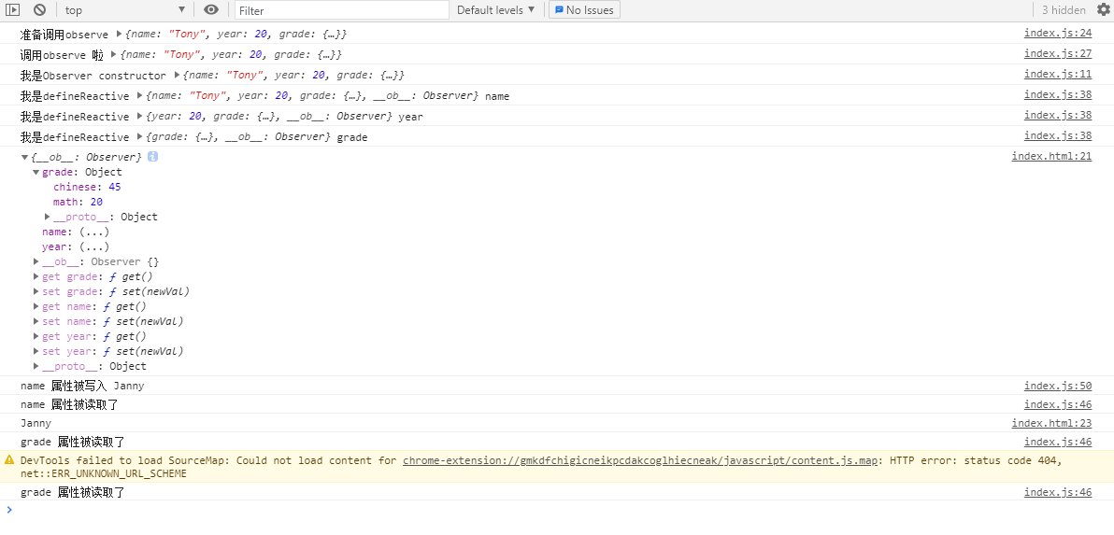Viewport: 1114px width, 535px height.
Task: Invoke the name: (...) getter
Action: tap(94, 232)
